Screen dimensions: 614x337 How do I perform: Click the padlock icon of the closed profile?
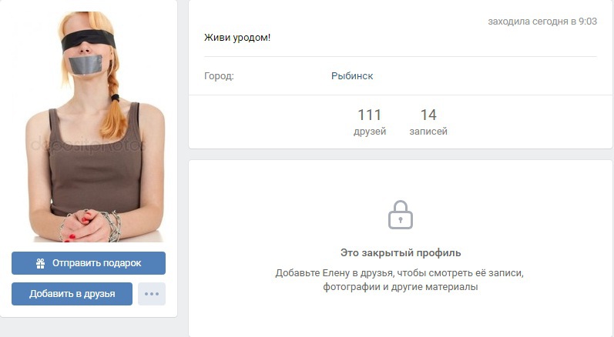click(400, 215)
